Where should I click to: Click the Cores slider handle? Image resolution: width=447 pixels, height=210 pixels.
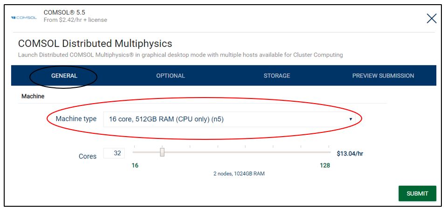pyautogui.click(x=162, y=152)
